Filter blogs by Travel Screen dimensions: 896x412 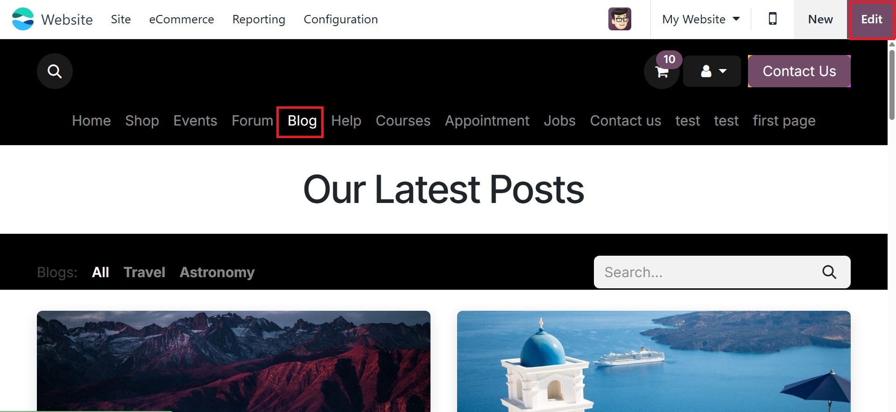click(x=144, y=272)
